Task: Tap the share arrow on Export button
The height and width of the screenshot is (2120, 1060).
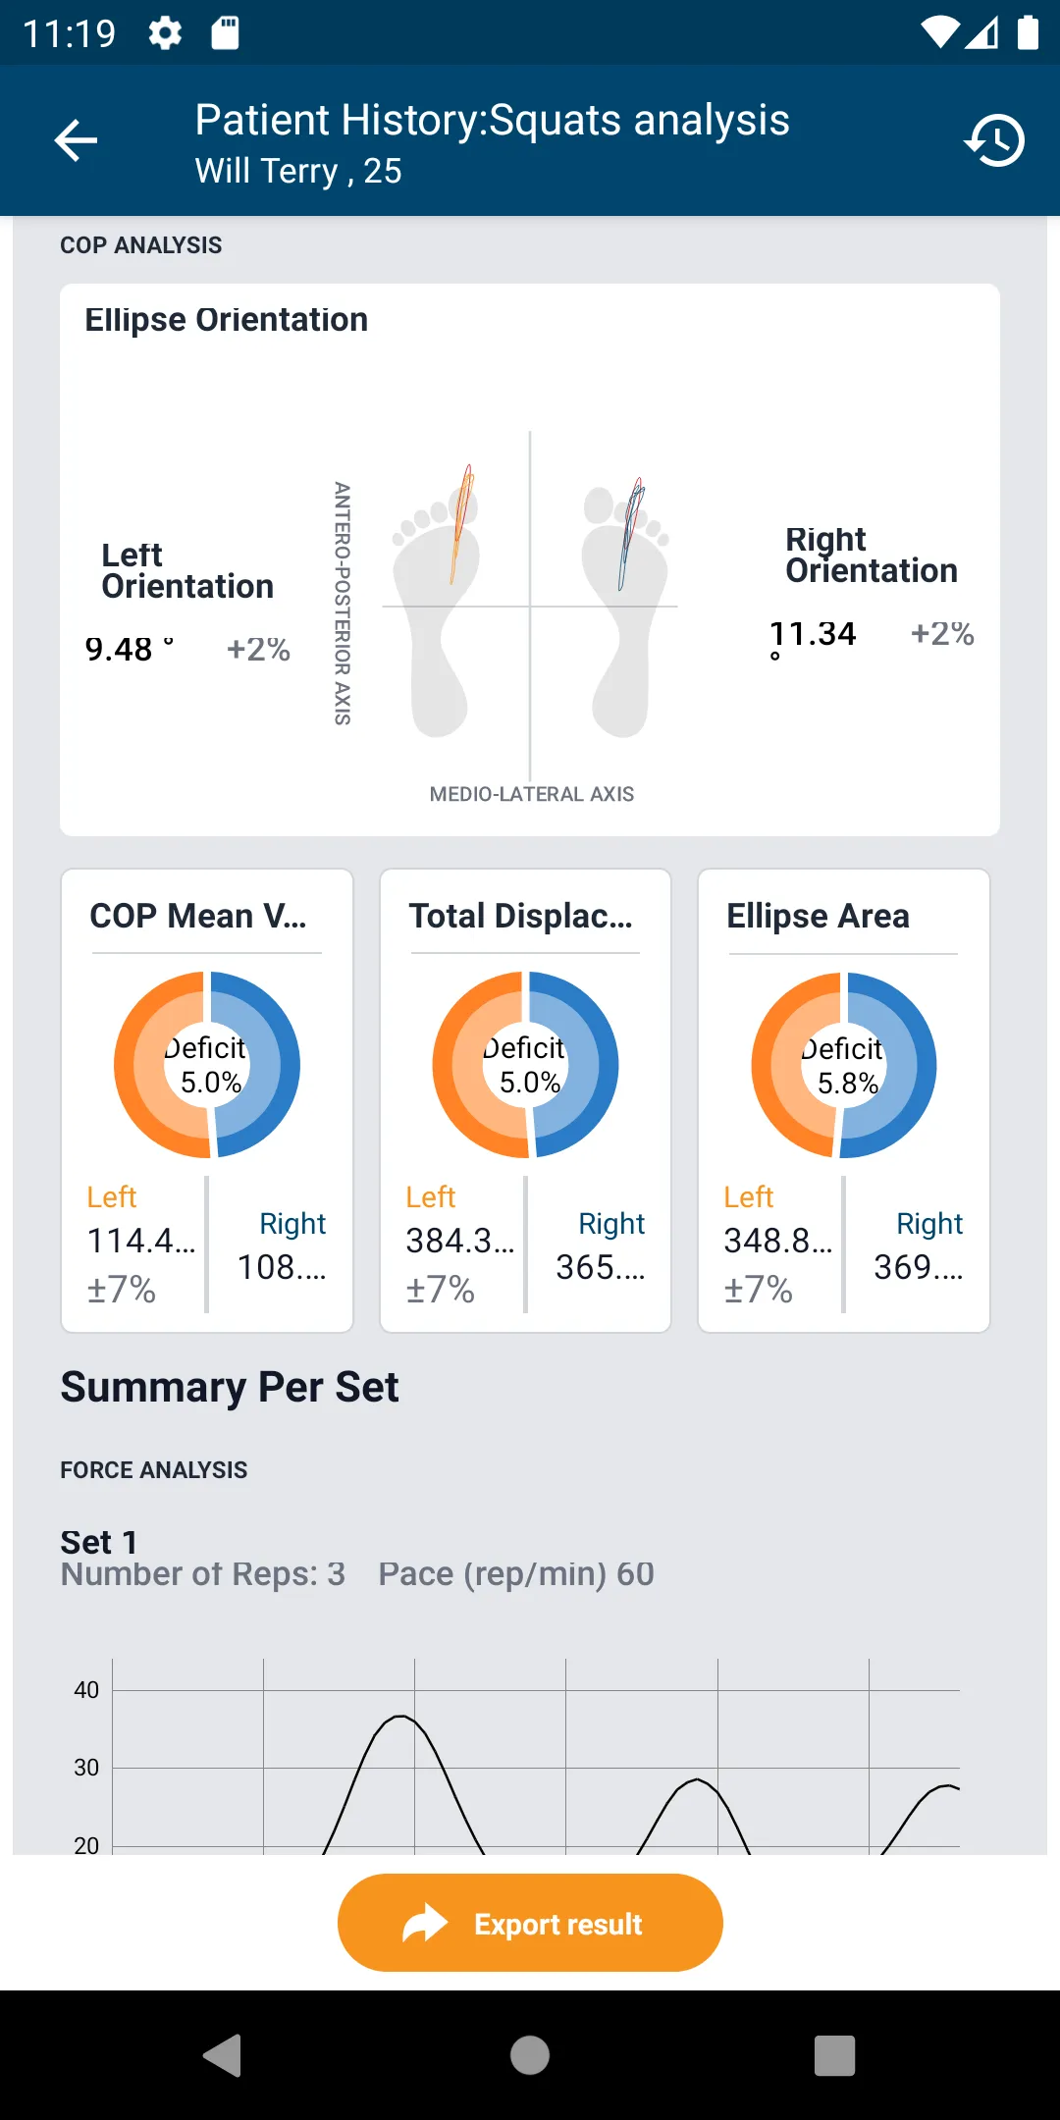Action: coord(425,1924)
